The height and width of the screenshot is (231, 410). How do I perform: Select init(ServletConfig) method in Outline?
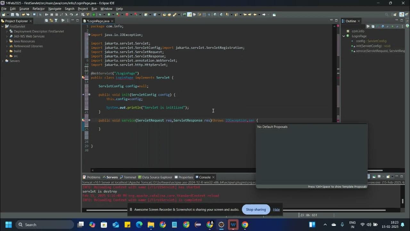click(x=373, y=46)
